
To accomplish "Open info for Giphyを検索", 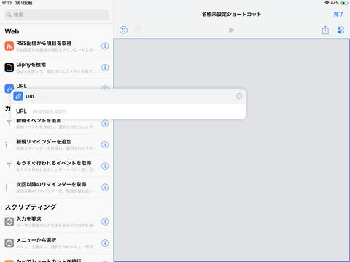I will pos(105,68).
